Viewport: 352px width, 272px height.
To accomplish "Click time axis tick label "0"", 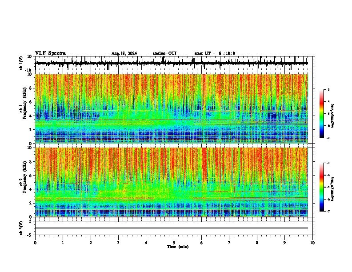I will coord(35,242).
